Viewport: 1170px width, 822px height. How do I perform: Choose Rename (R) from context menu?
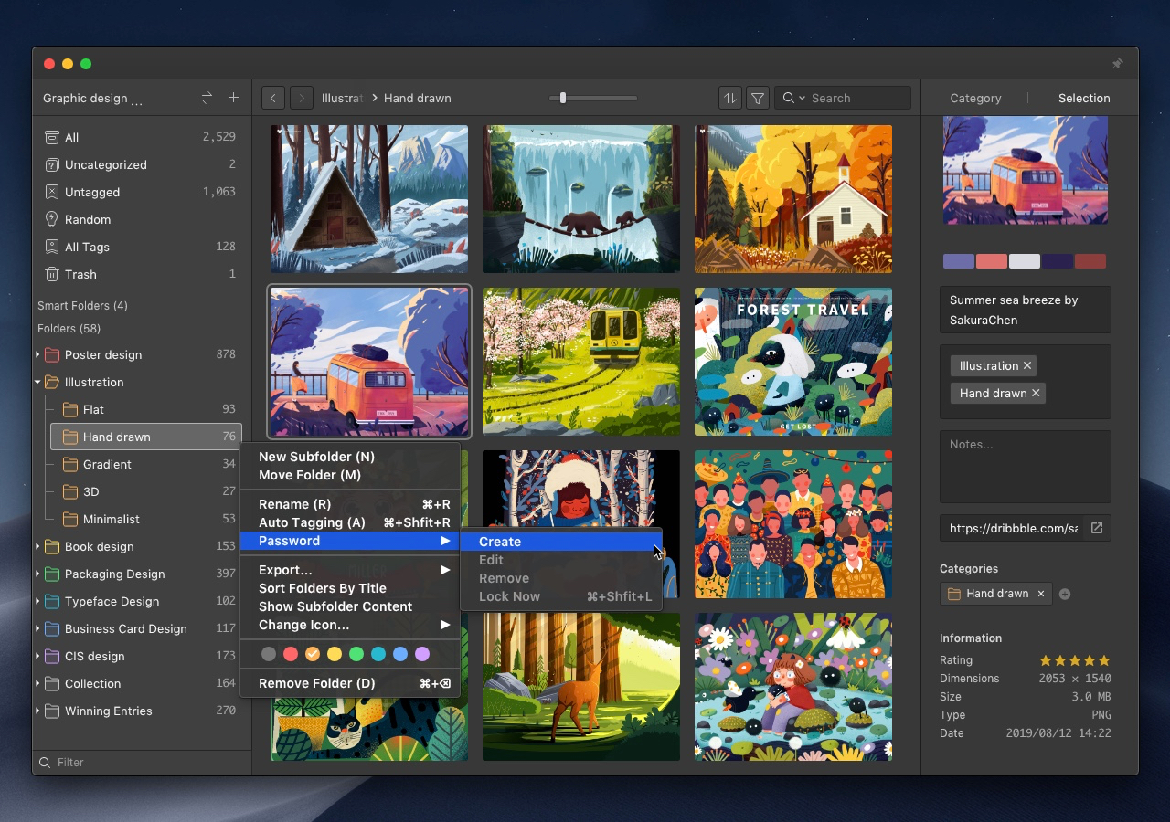click(x=349, y=504)
